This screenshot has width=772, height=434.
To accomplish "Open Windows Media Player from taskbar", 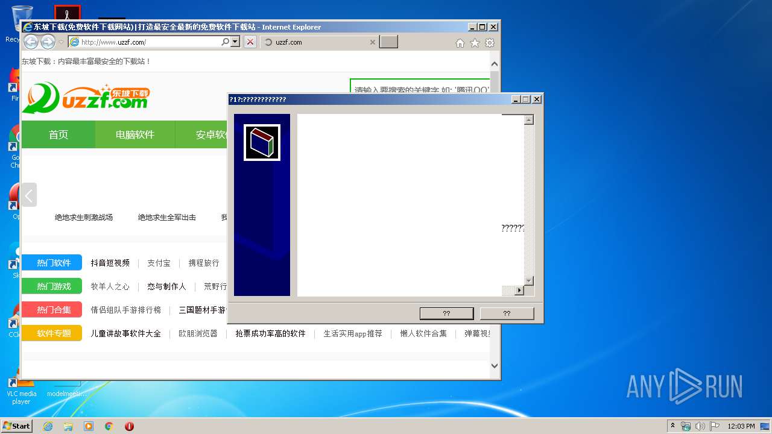I will [89, 426].
